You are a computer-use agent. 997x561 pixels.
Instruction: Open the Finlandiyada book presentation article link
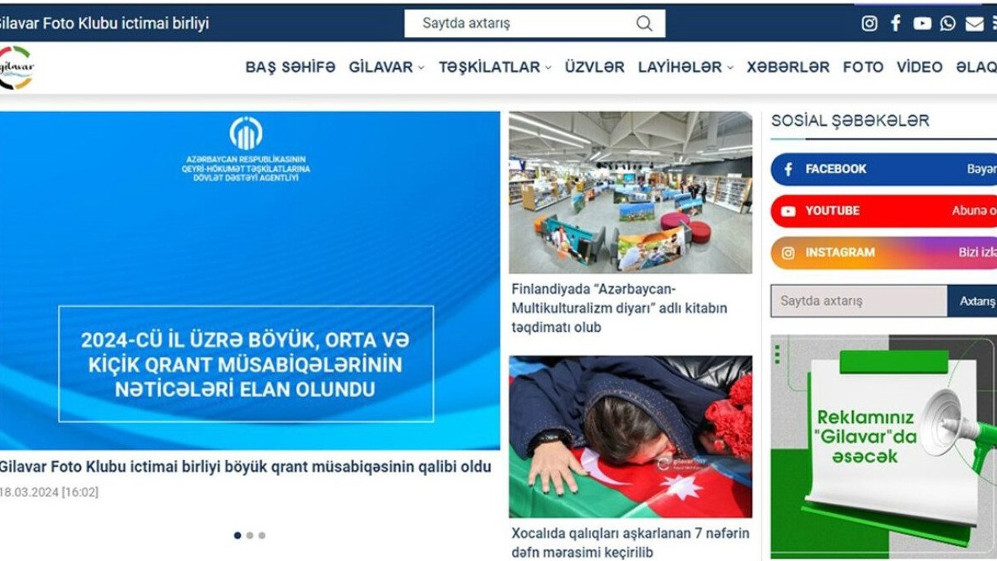[x=619, y=307]
